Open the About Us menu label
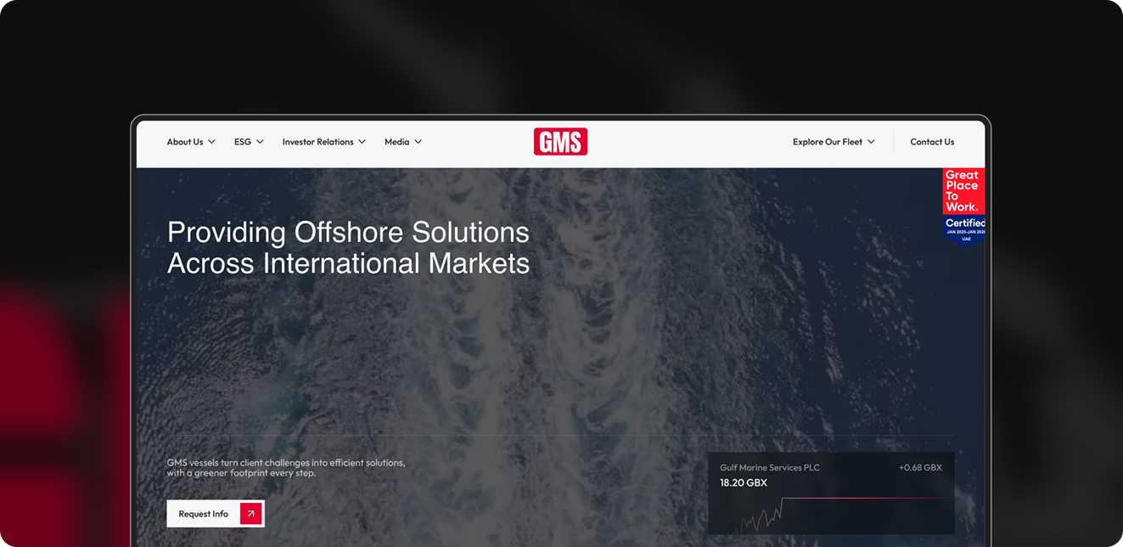The width and height of the screenshot is (1123, 547). [184, 142]
